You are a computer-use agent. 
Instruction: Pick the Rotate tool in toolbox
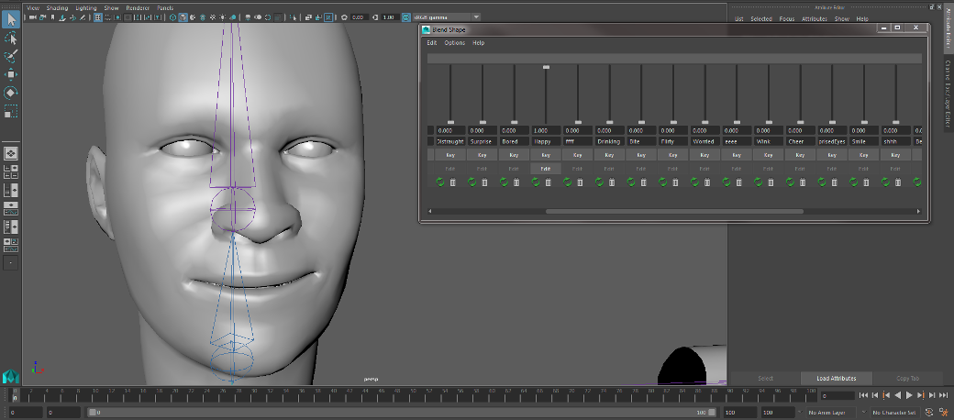11,93
